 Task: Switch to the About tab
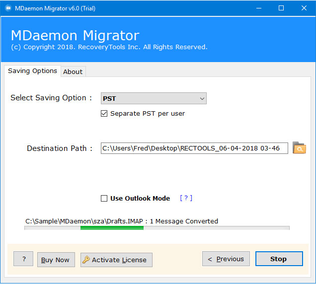pyautogui.click(x=73, y=71)
